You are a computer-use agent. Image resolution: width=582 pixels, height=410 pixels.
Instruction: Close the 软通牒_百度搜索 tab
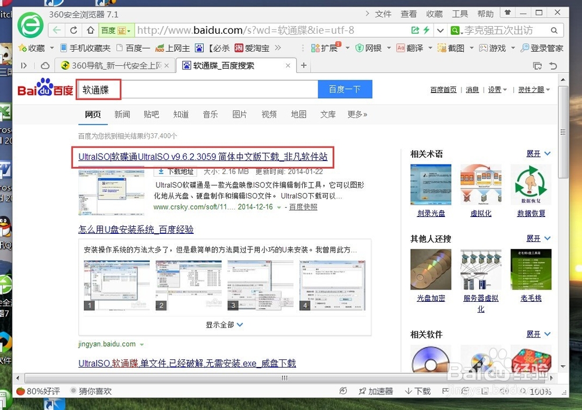pos(288,66)
